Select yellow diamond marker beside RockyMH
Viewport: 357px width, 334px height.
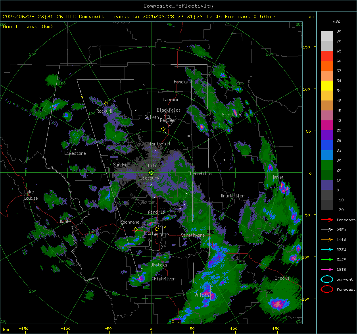click(x=106, y=104)
